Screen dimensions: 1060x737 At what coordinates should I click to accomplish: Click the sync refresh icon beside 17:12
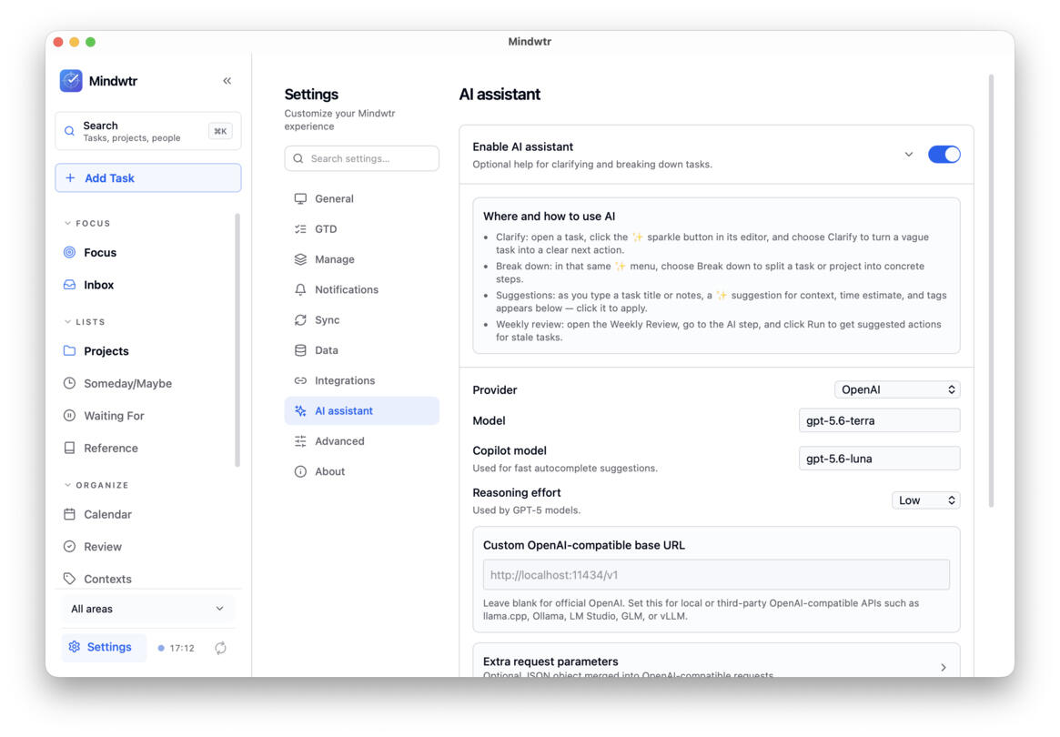(220, 648)
